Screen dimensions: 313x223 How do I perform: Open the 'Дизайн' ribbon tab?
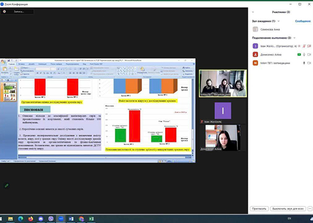click(x=31, y=64)
